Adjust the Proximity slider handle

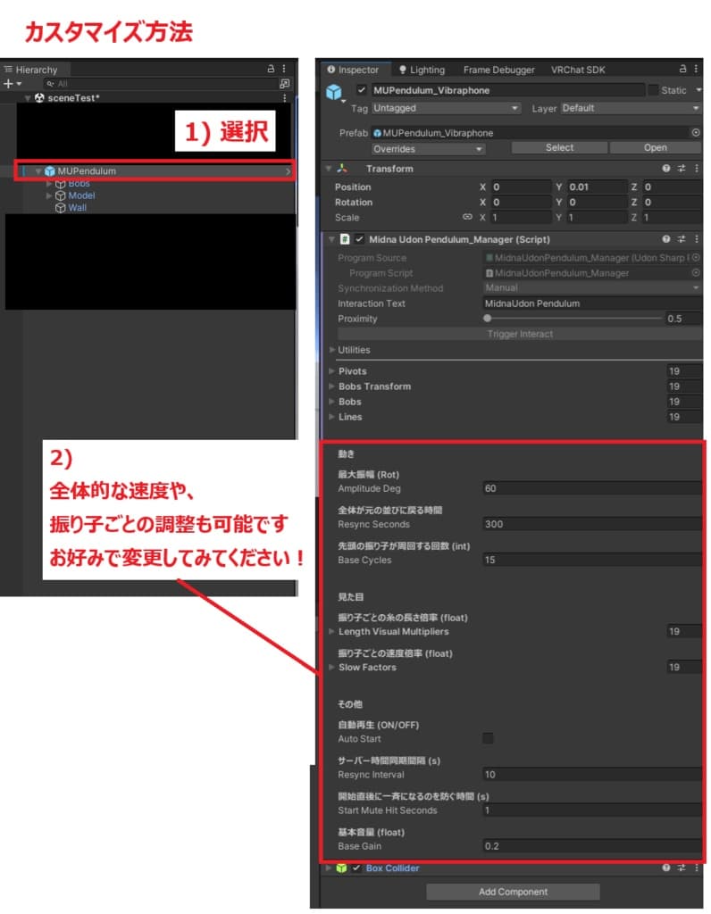click(x=487, y=319)
